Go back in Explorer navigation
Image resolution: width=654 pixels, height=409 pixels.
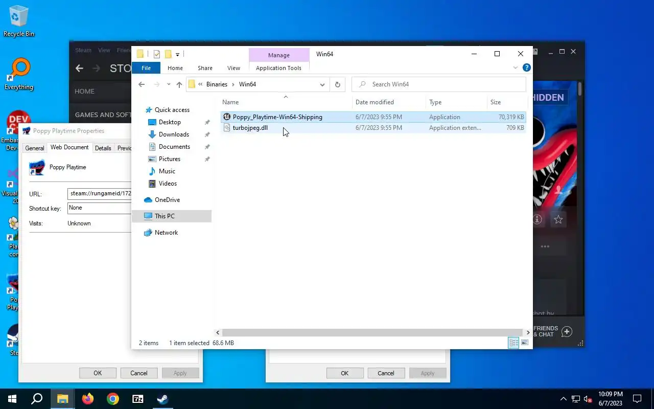pyautogui.click(x=142, y=84)
